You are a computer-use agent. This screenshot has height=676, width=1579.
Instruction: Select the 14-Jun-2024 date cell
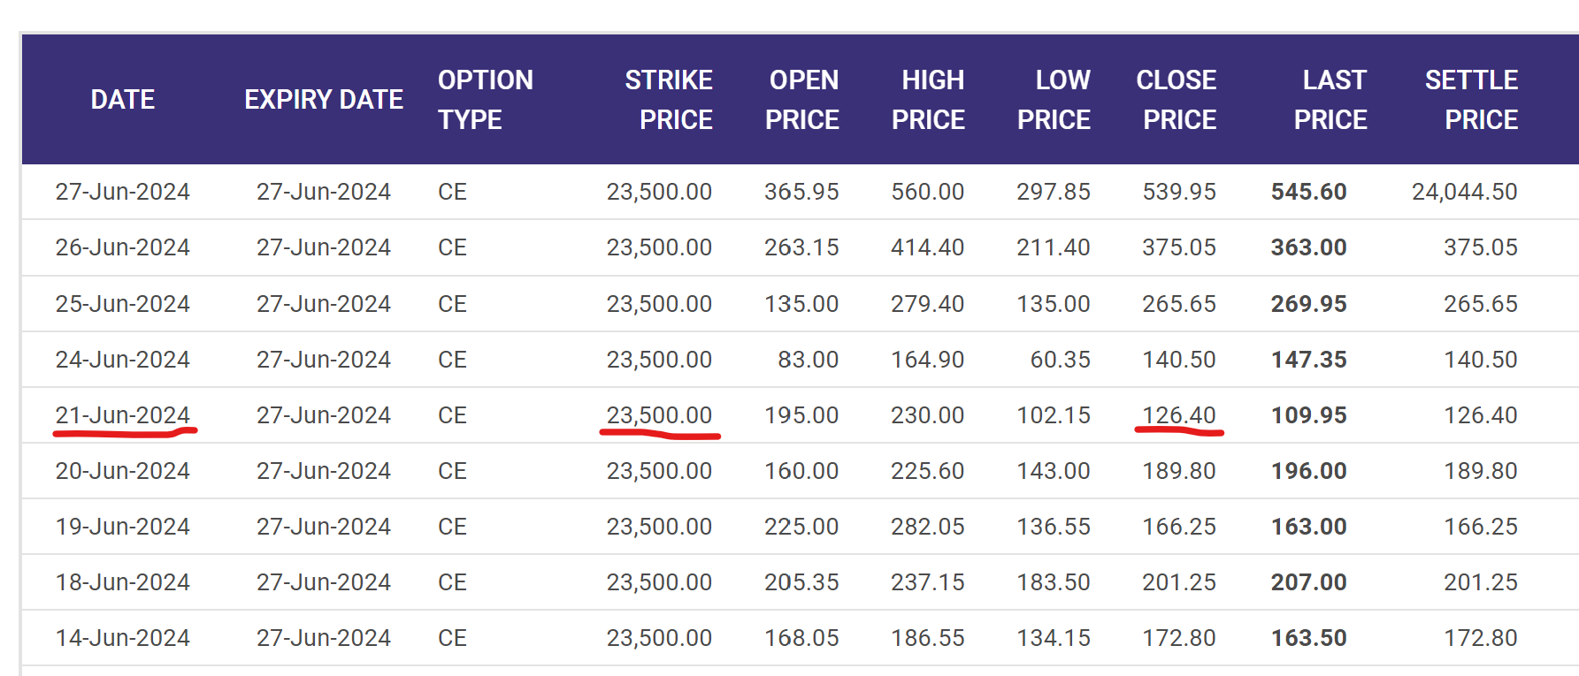click(122, 638)
